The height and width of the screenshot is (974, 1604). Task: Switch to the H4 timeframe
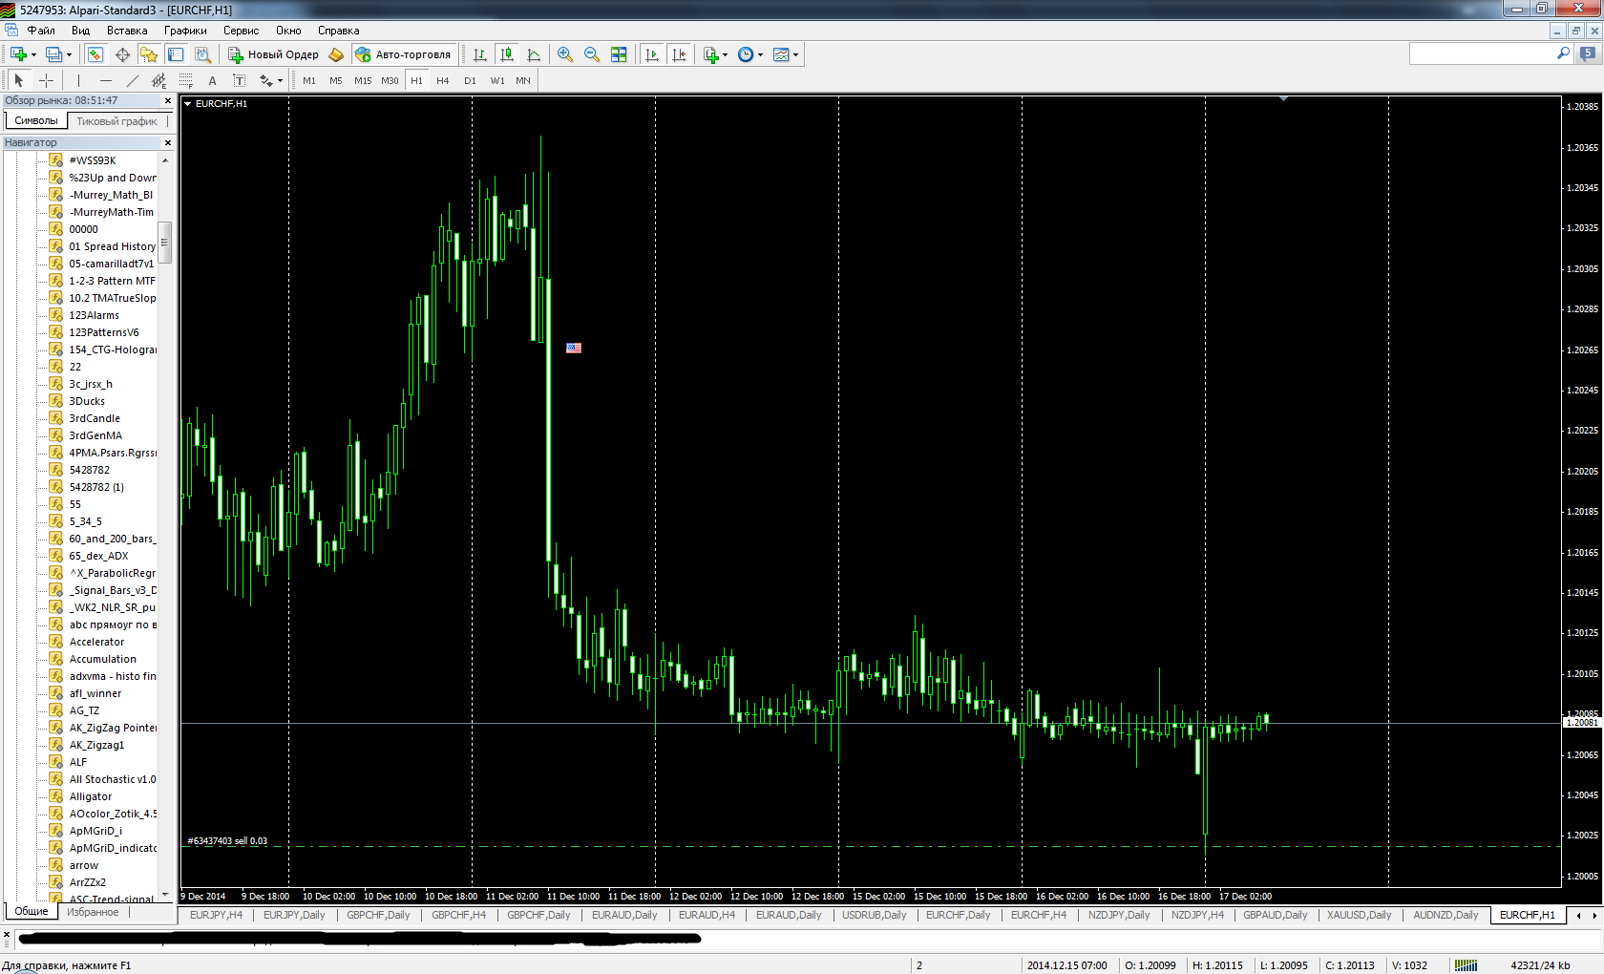coord(443,80)
